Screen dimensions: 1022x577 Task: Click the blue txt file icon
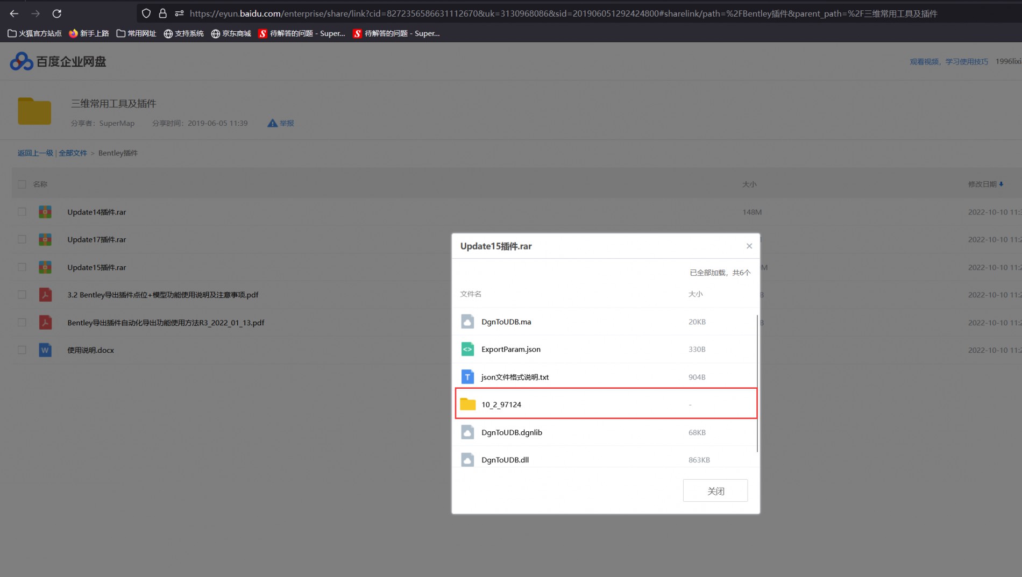[467, 377]
